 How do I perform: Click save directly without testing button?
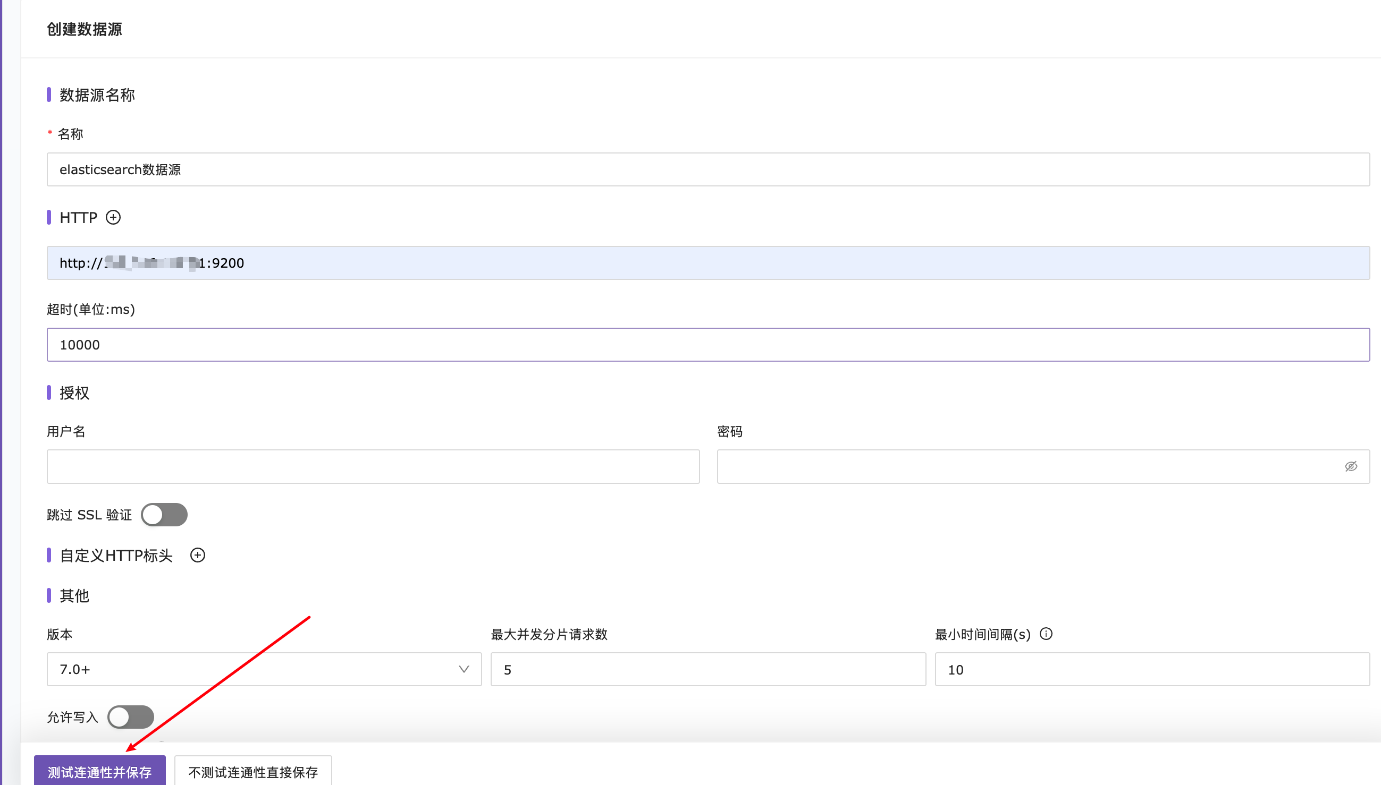pos(253,772)
